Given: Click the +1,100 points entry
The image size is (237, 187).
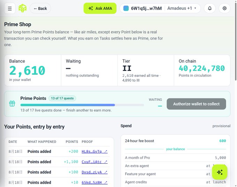Looking at the screenshot, I should pos(71,162).
